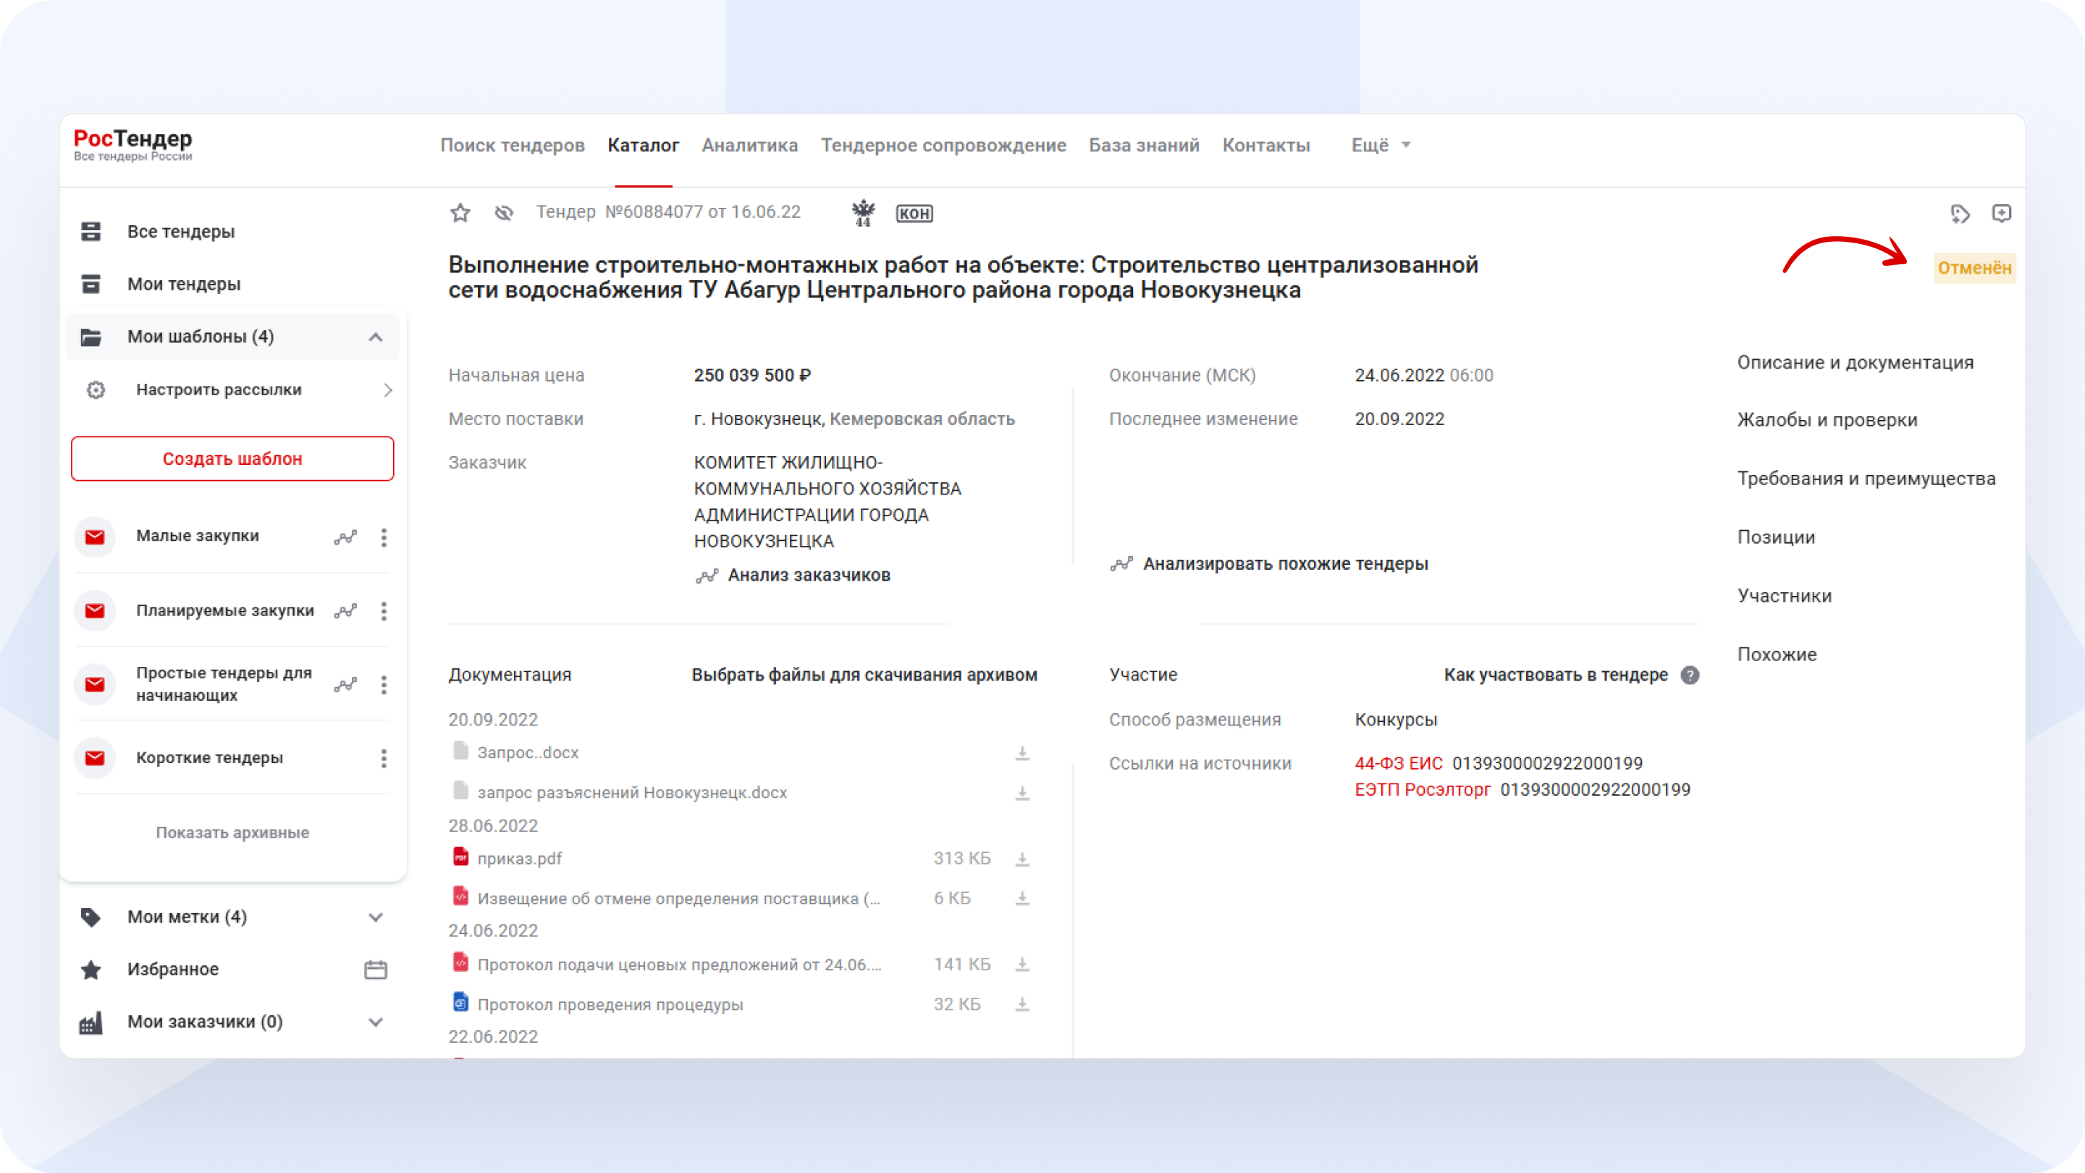Open settings gear beside Настроить рассылки
This screenshot has height=1173, width=2085.
pos(95,390)
